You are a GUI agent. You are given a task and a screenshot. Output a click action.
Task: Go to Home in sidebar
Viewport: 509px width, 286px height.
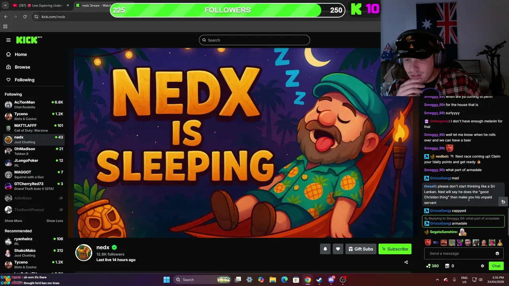[21, 54]
